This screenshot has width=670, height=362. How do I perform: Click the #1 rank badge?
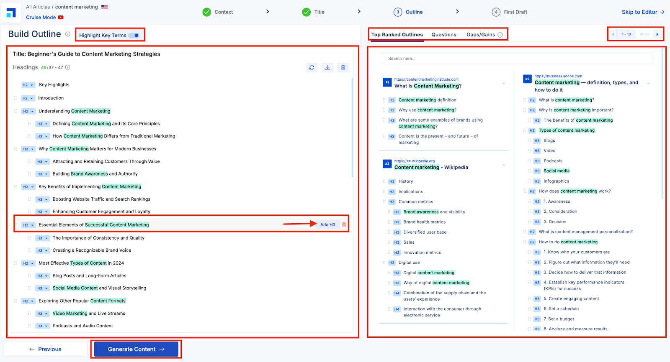tap(387, 82)
